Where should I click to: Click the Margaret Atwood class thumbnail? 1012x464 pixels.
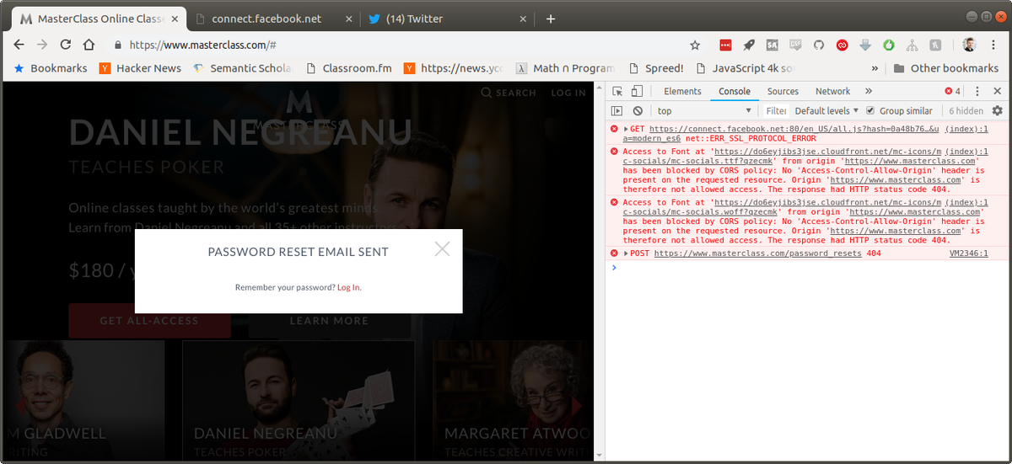513,401
